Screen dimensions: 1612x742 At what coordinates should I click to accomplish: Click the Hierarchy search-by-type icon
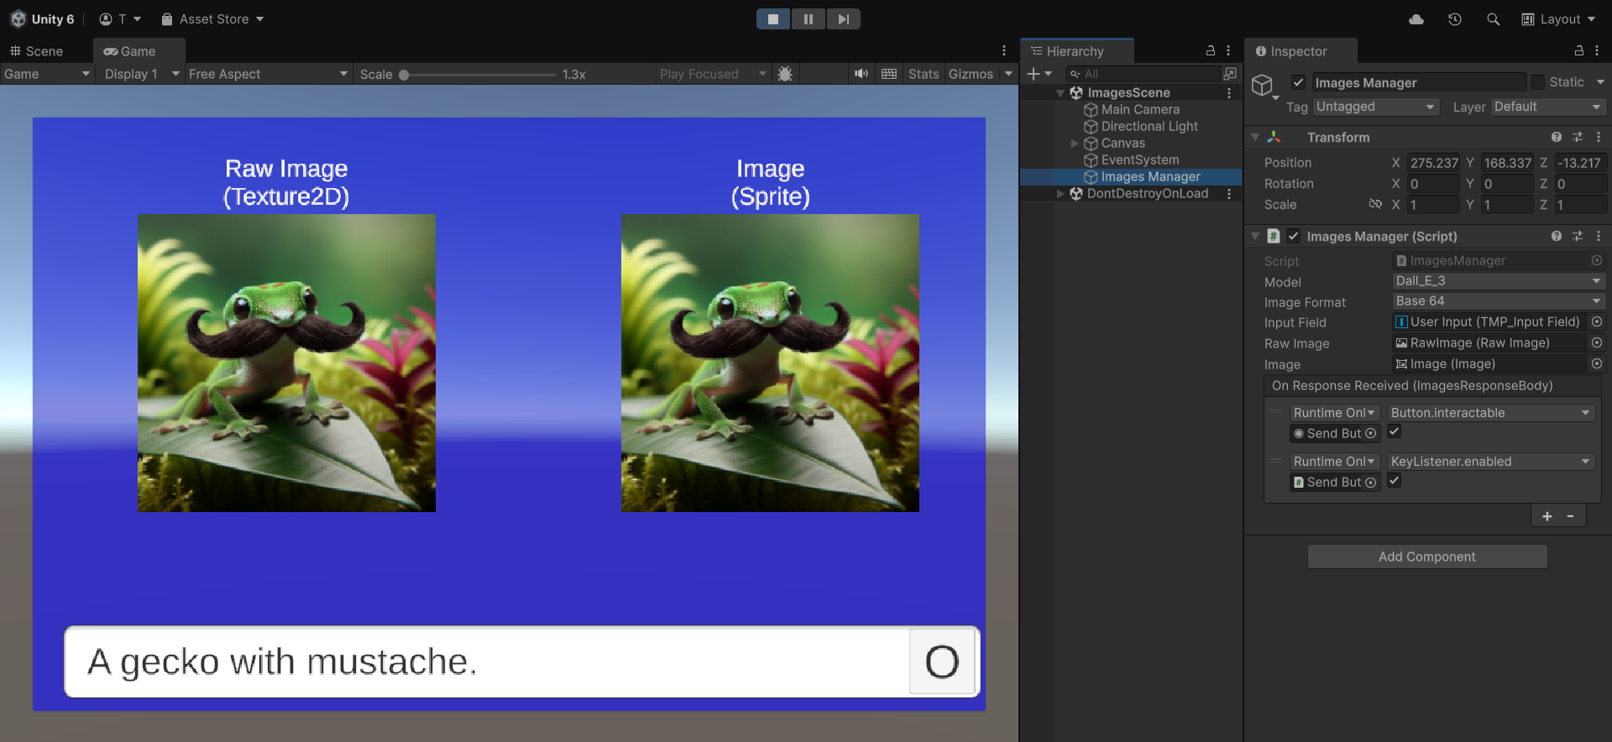point(1230,74)
